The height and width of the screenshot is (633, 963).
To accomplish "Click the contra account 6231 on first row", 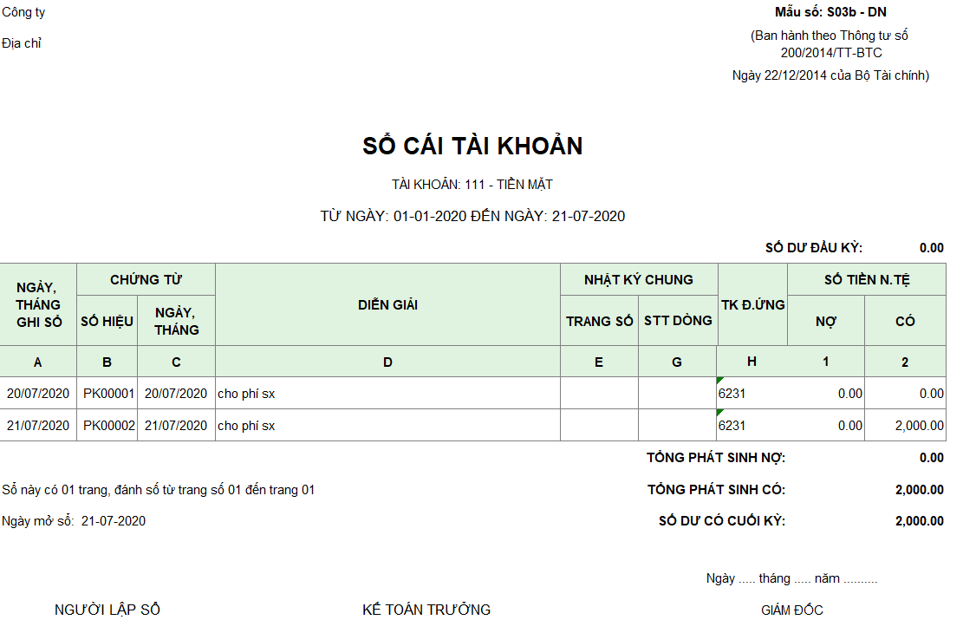I will point(731,393).
